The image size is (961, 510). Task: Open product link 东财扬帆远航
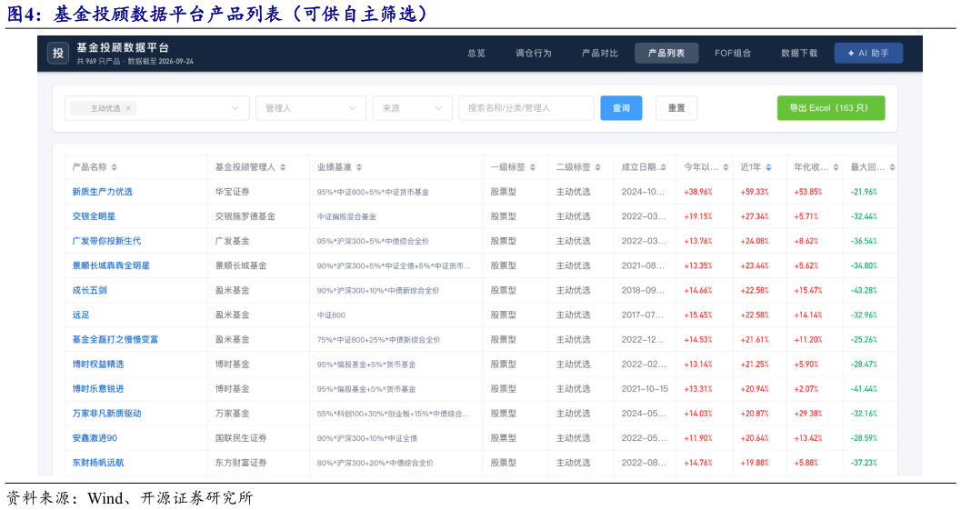(98, 462)
